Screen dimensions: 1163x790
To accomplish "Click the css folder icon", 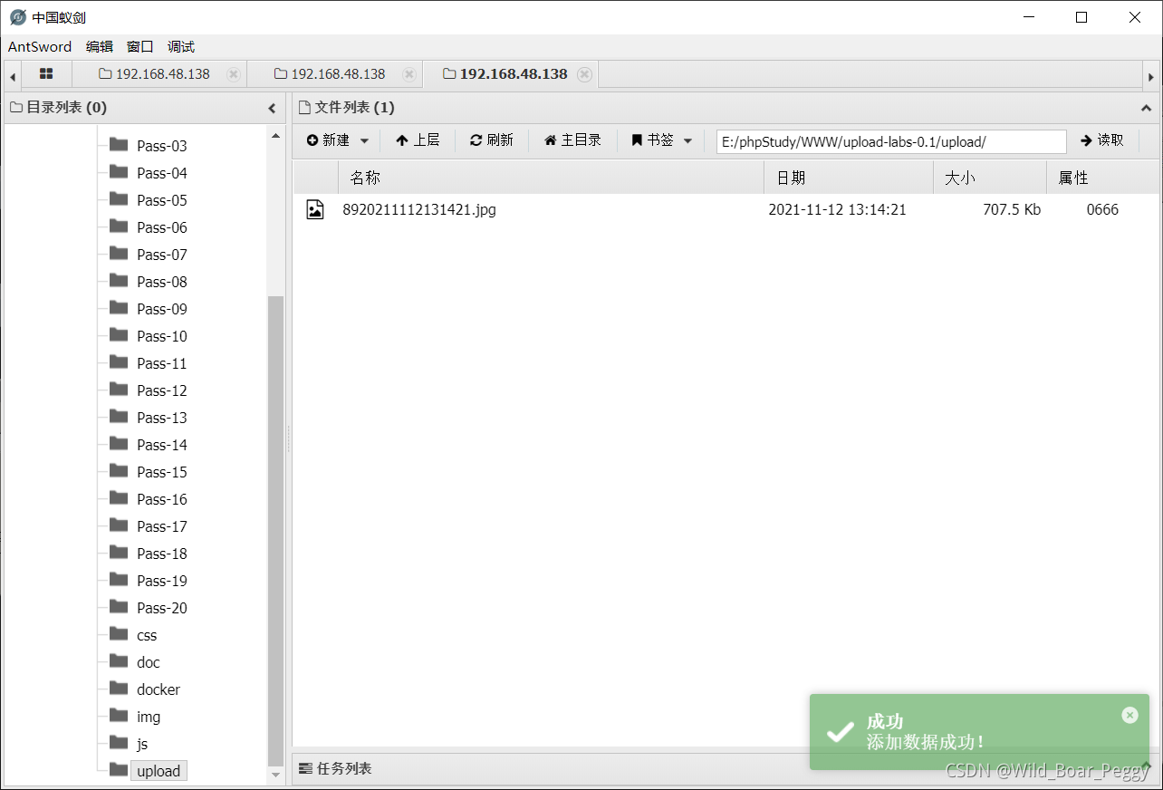I will tap(119, 633).
